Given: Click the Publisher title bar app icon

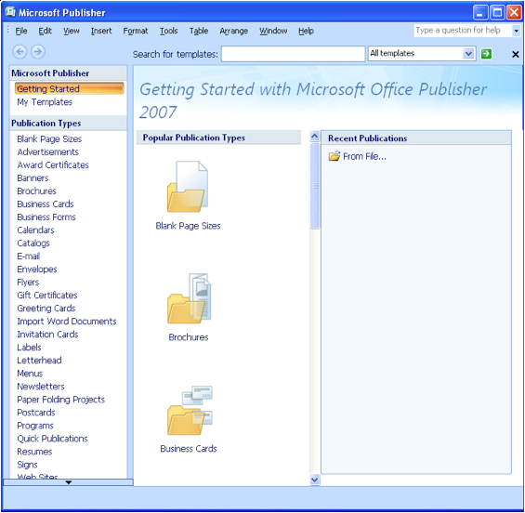Looking at the screenshot, I should coord(10,12).
